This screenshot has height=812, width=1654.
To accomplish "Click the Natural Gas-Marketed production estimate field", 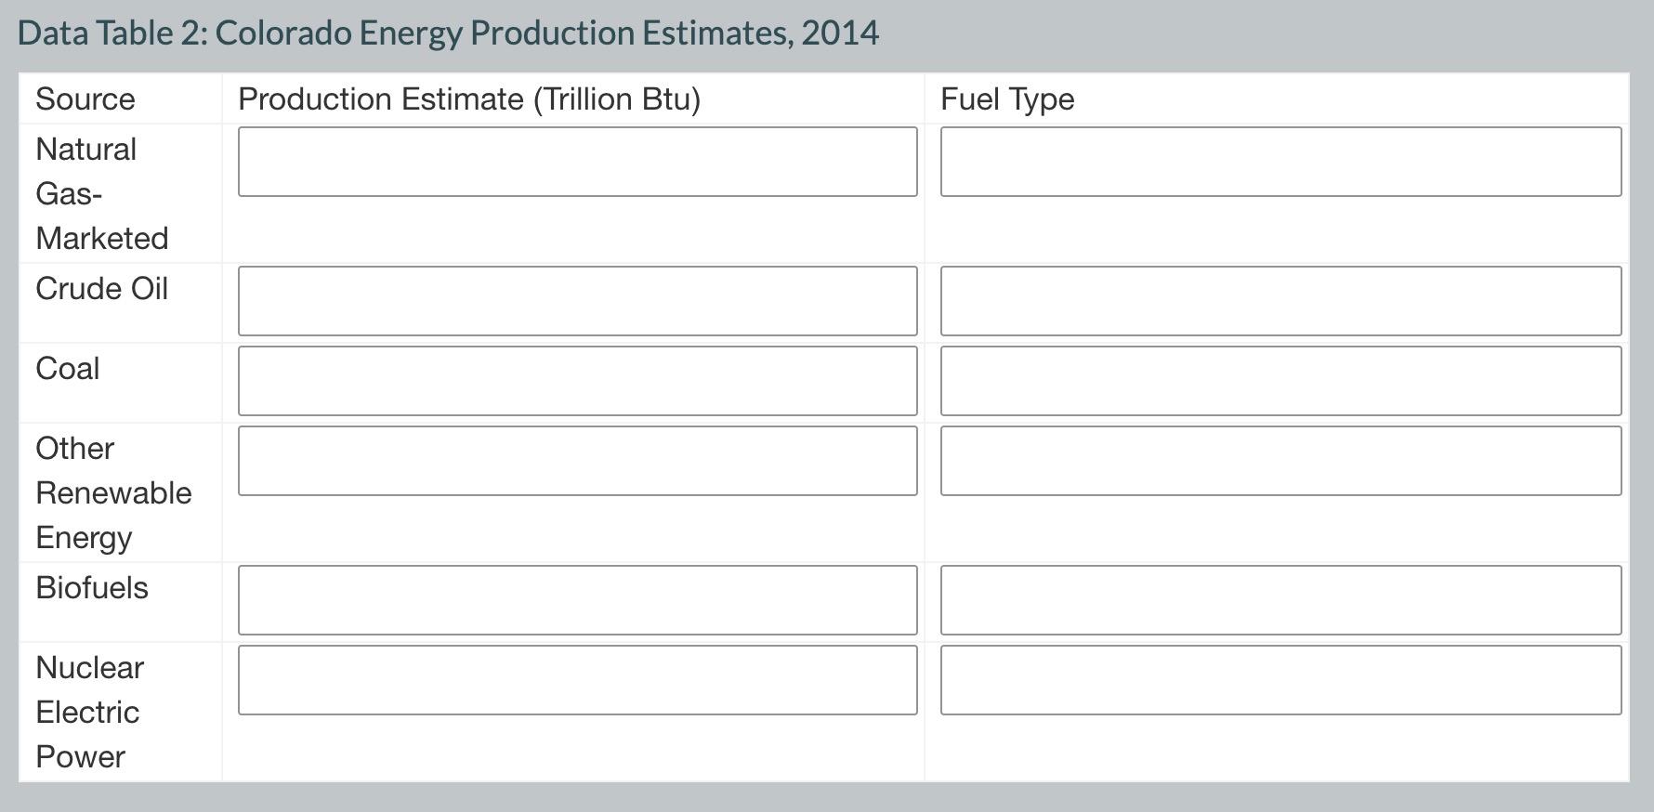I will [576, 160].
